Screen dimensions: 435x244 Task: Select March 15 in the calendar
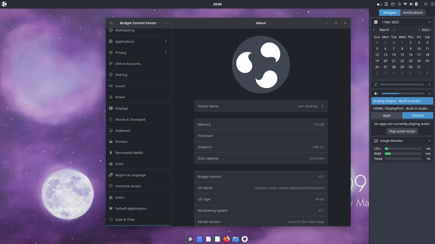pos(402,55)
